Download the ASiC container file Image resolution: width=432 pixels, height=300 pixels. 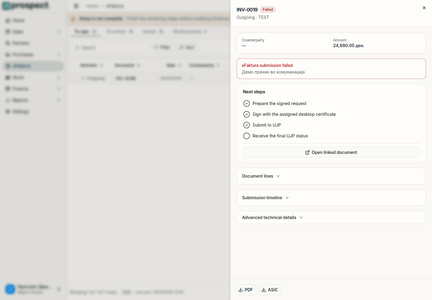[x=270, y=290]
